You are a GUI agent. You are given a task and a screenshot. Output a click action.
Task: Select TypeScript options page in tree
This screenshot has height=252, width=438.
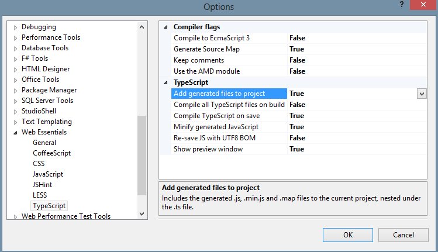(49, 206)
